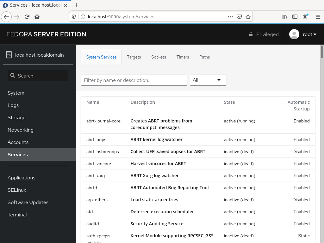Focus the sidebar Search field
This screenshot has height=243, width=324.
(38, 76)
